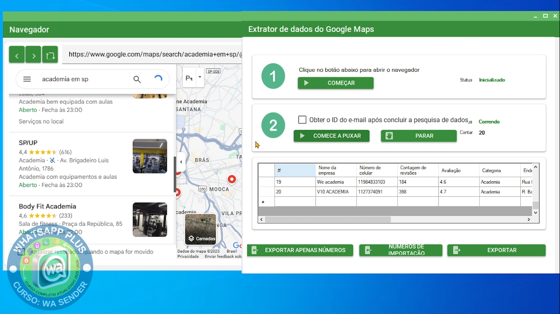Click EXPORTAR APENAS NÚMEROS button
This screenshot has height=314, width=560.
coord(300,250)
